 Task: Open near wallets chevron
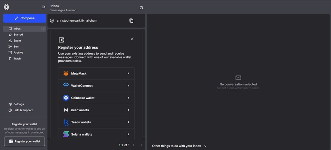(x=128, y=110)
